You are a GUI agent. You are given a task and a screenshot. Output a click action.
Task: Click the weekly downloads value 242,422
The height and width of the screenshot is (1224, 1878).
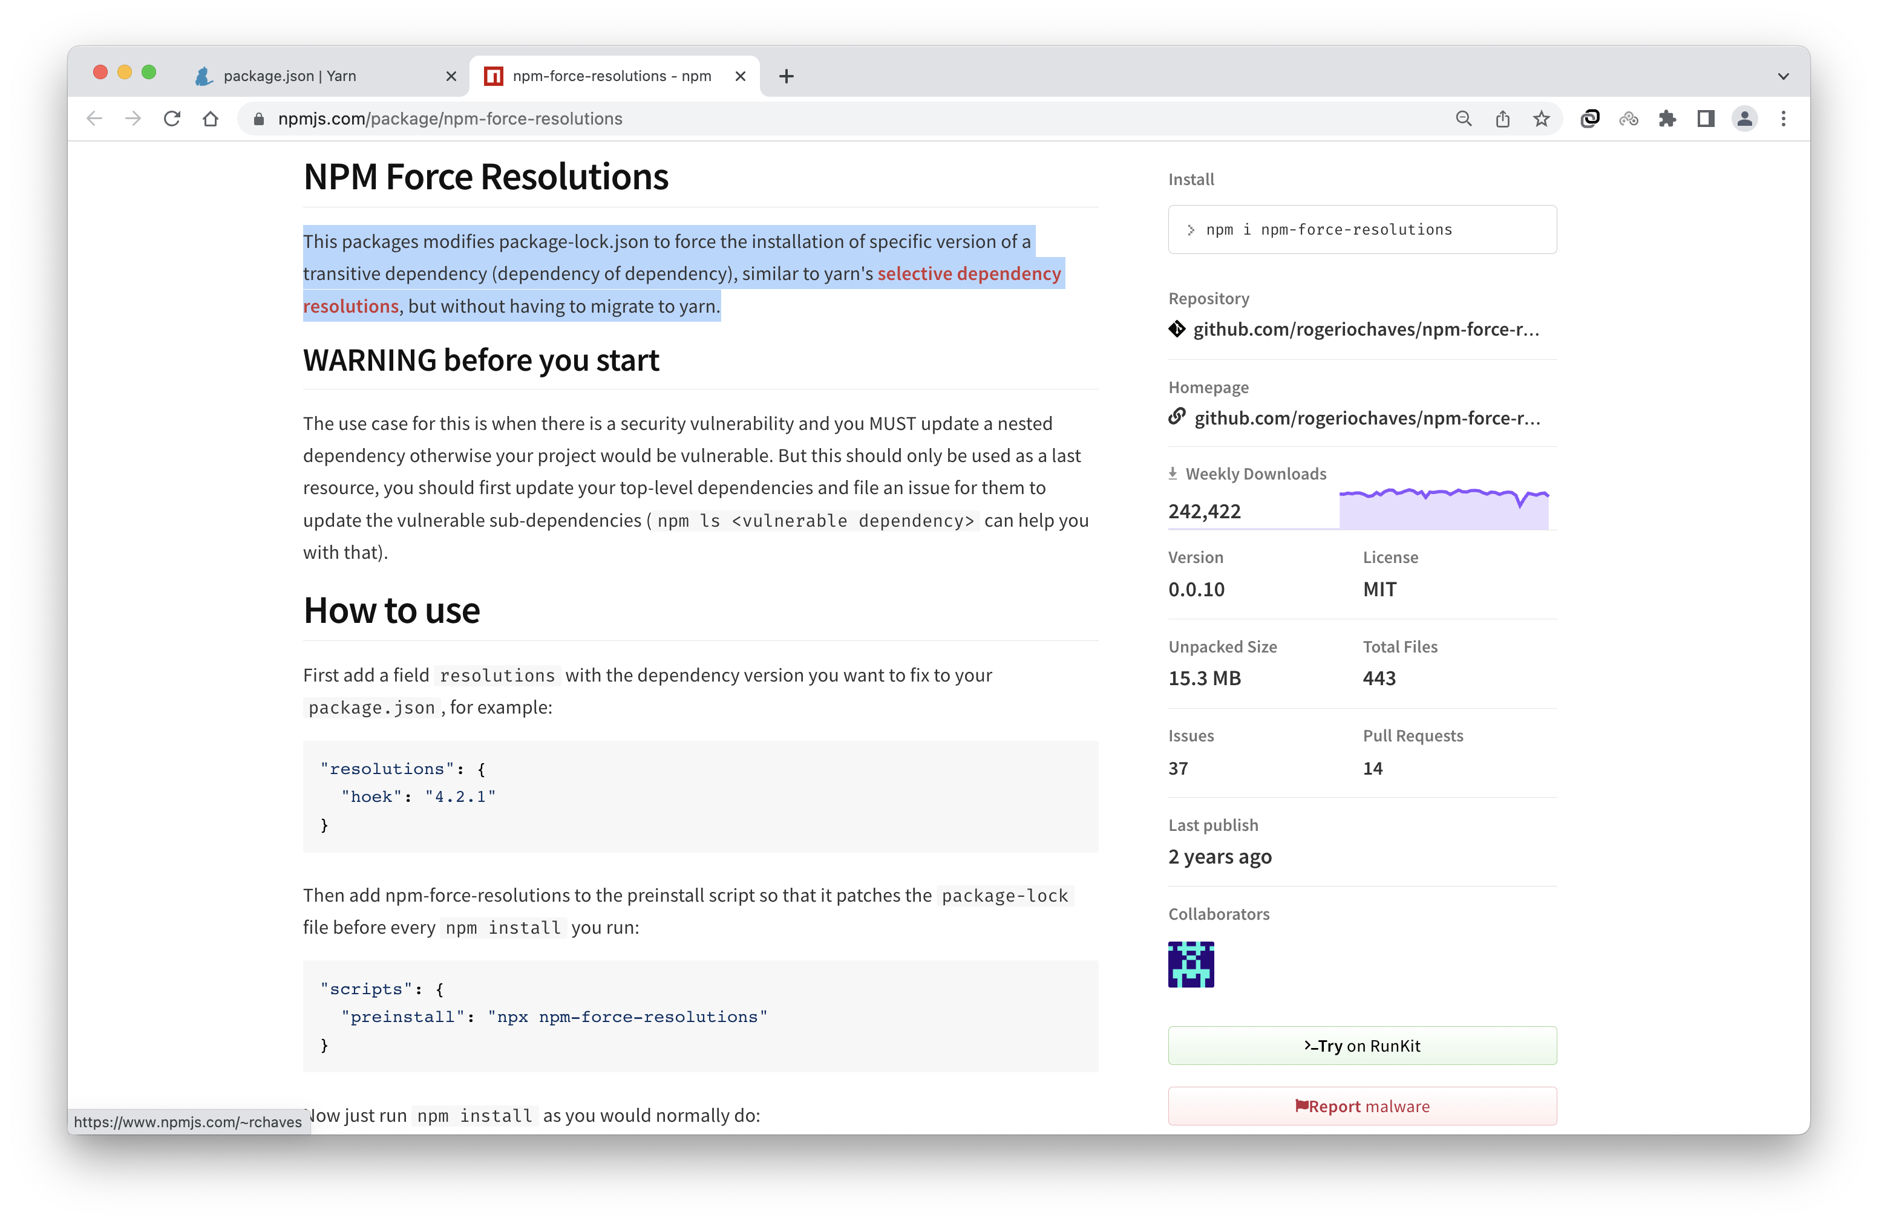[1205, 511]
